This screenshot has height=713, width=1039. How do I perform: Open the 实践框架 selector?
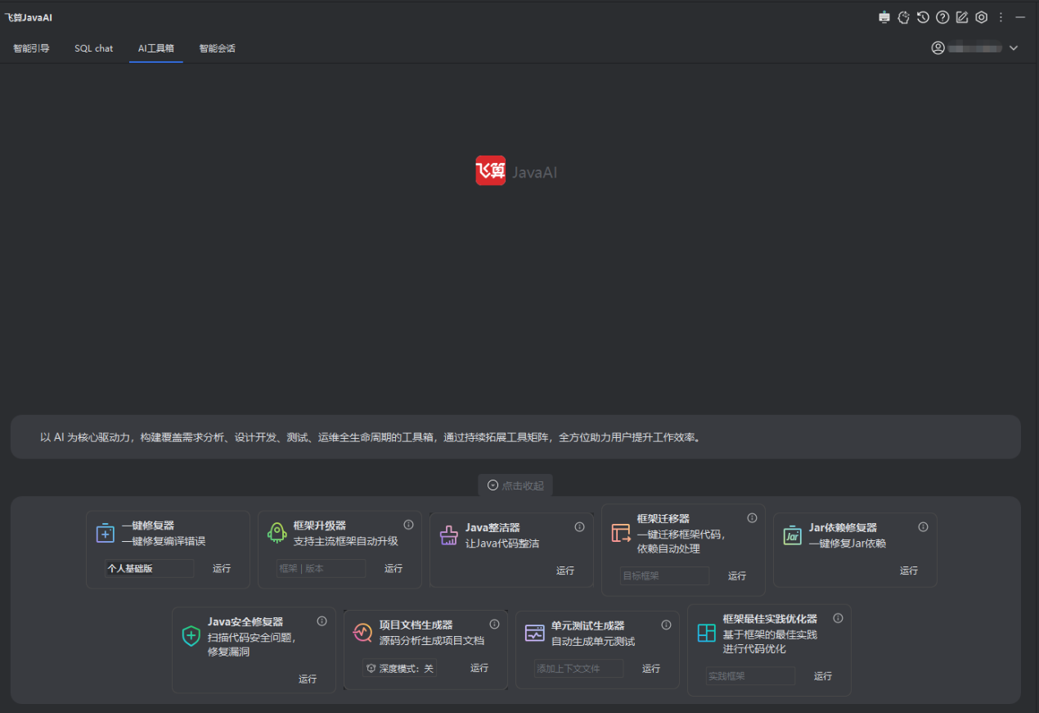pyautogui.click(x=750, y=676)
